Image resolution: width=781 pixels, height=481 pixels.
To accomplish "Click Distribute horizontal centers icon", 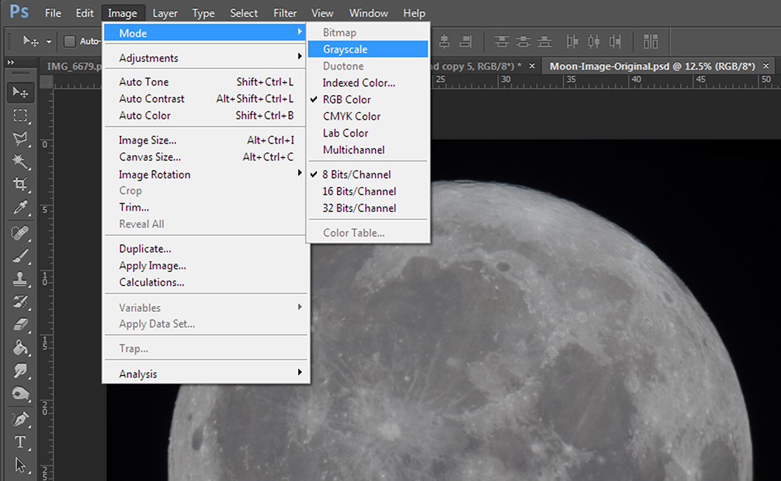I will coord(594,42).
